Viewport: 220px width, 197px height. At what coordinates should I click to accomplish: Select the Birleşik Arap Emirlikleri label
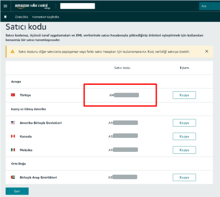(38, 177)
